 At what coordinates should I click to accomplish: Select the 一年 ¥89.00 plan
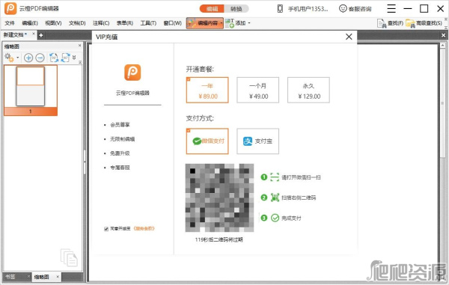tap(207, 90)
